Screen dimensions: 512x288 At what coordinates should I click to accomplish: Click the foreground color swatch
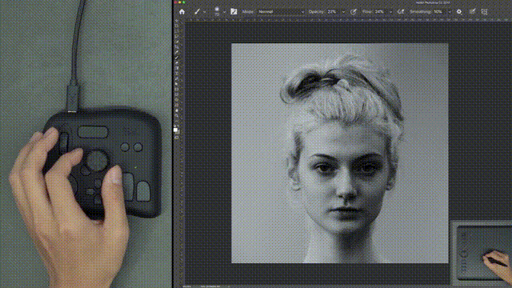click(x=176, y=130)
